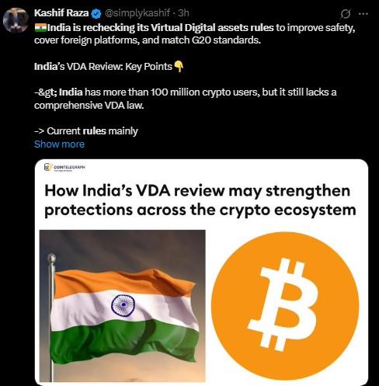The image size is (379, 386).
Task: Open Kashif Raza's profile avatar
Action: click(x=16, y=20)
